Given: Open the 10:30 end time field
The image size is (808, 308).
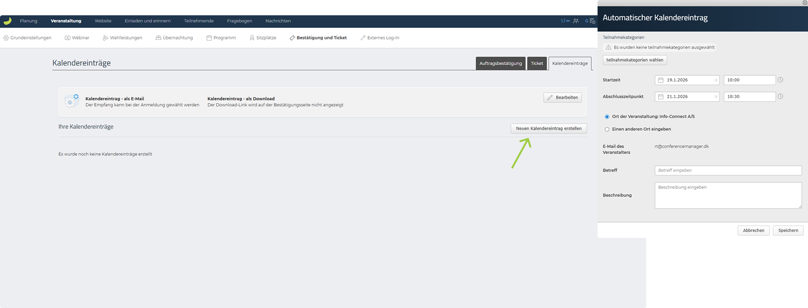Looking at the screenshot, I should click(749, 97).
